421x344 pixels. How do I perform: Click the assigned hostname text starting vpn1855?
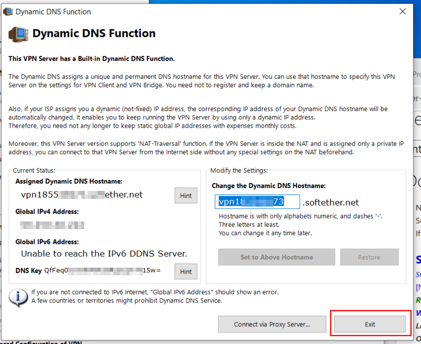[82, 195]
